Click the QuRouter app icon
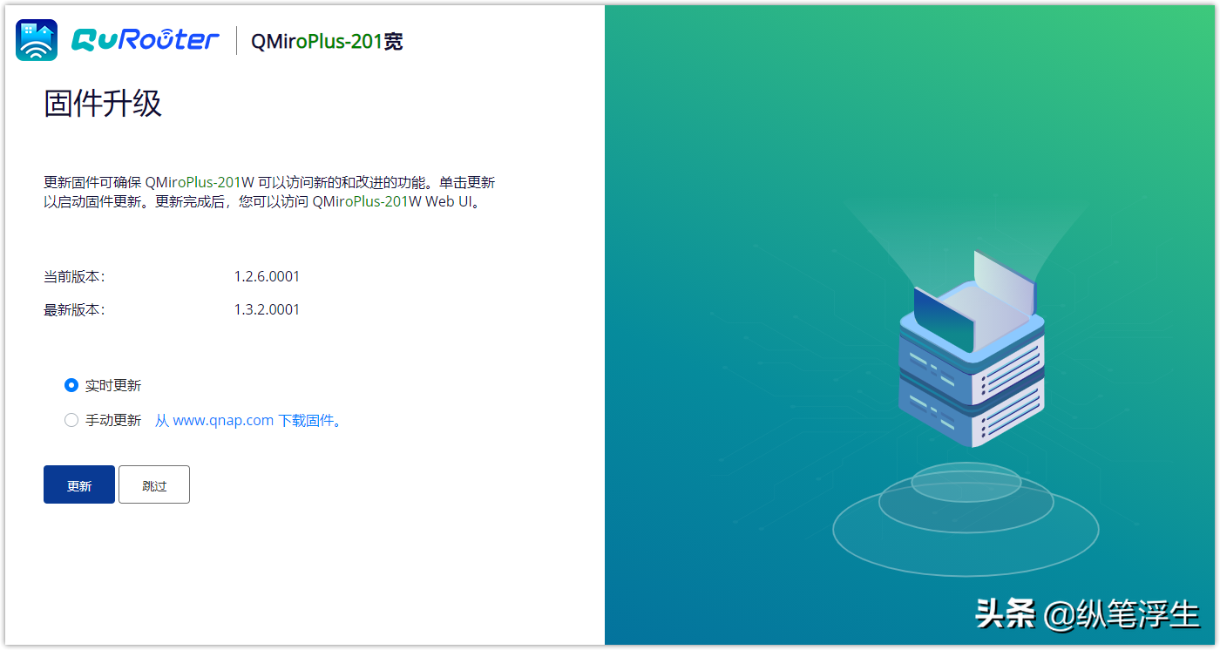Screen dimensions: 1220x650 37,40
